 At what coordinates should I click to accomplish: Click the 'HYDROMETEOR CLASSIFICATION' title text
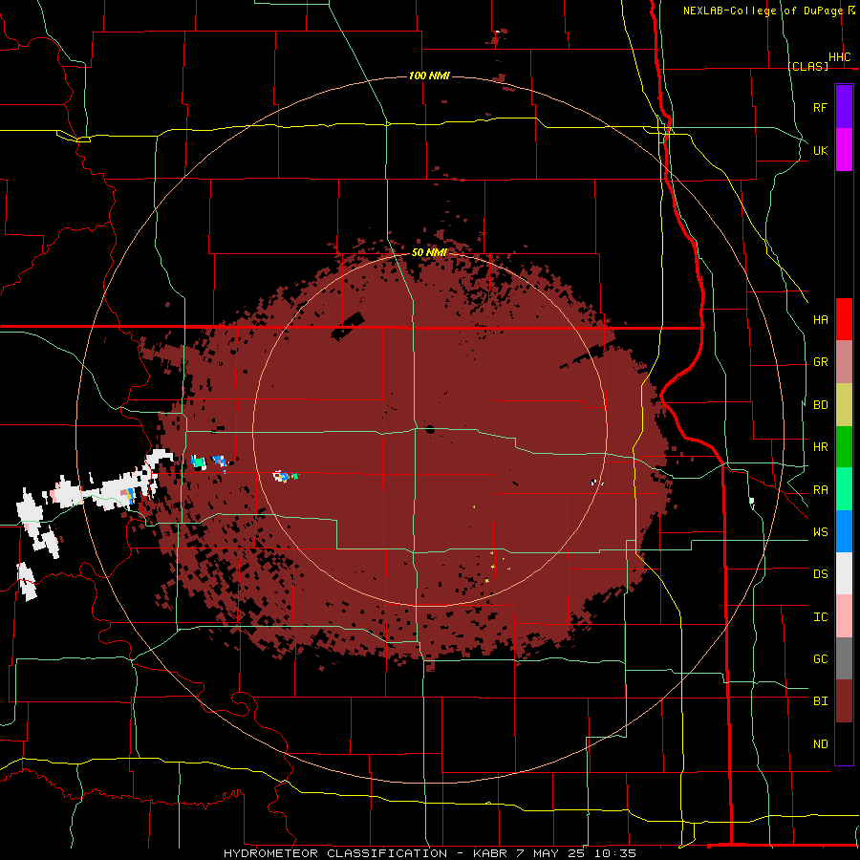[x=335, y=853]
